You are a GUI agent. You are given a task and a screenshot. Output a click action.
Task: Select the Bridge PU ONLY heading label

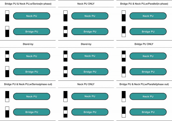click(x=144, y=44)
